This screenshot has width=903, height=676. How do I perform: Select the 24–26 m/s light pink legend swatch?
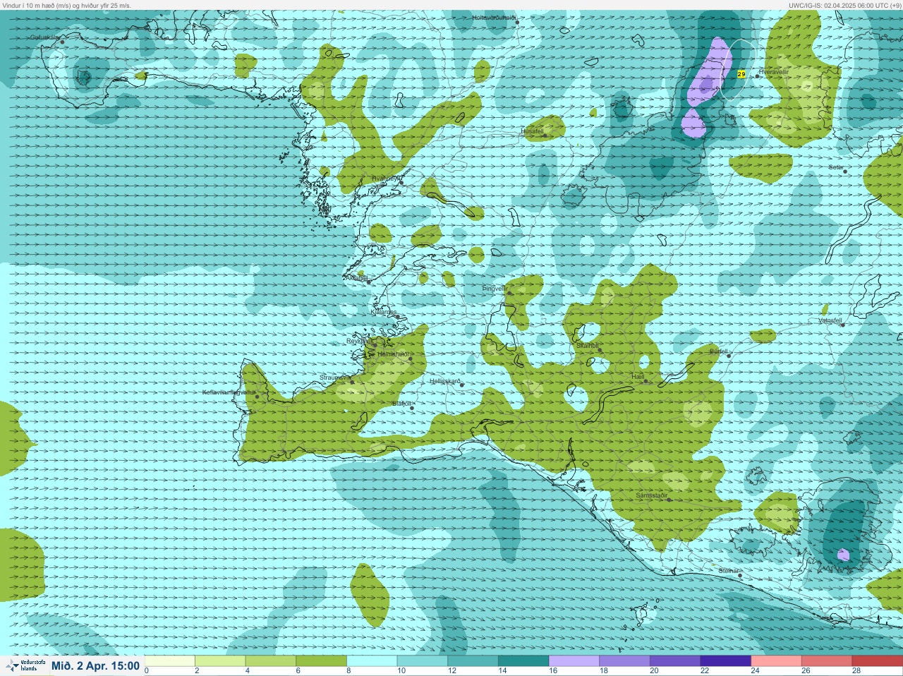(x=776, y=661)
